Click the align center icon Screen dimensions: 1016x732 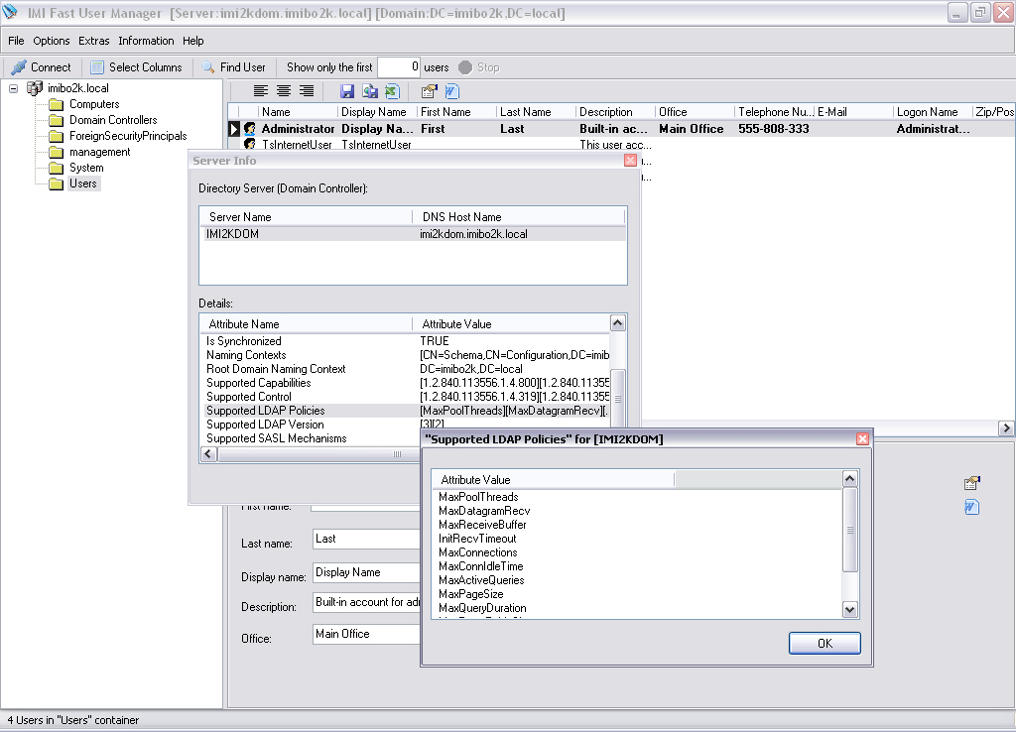click(x=284, y=91)
